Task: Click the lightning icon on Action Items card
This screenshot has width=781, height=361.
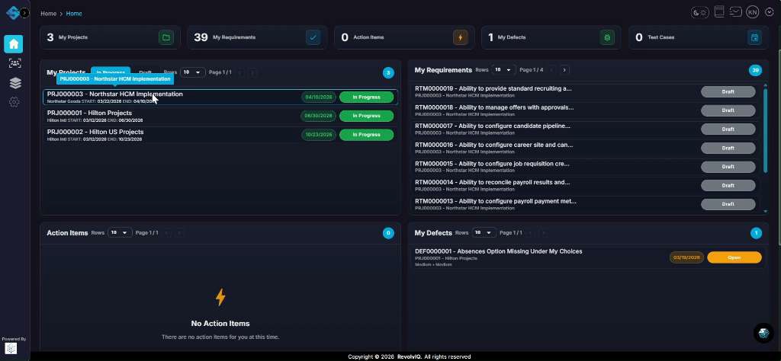Action: [x=460, y=37]
